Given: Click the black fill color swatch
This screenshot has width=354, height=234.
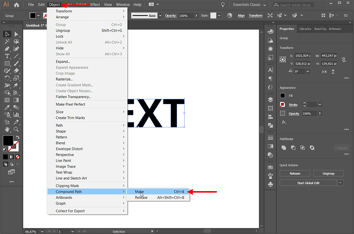Looking at the screenshot, I should point(282,96).
